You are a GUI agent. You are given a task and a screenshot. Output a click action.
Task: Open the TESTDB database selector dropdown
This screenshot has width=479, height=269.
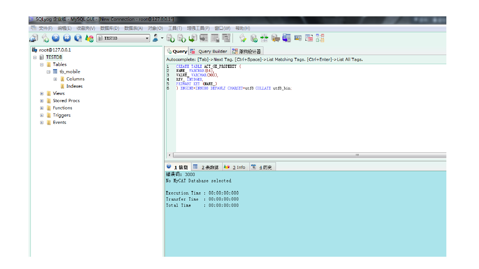pos(123,38)
